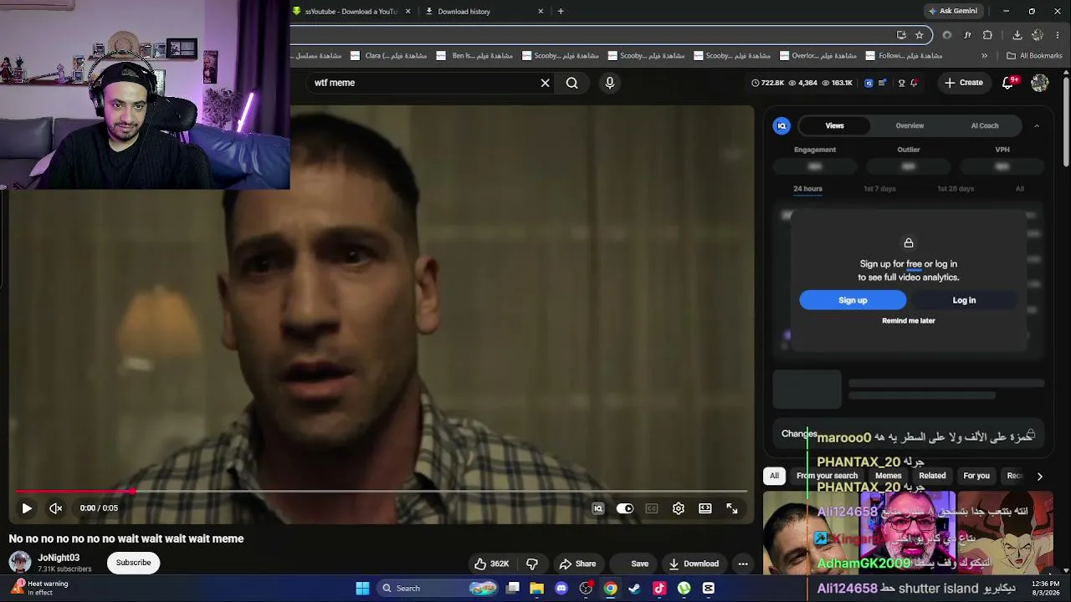The width and height of the screenshot is (1071, 602).
Task: Select the 'From your search' filter chip
Action: click(x=827, y=476)
